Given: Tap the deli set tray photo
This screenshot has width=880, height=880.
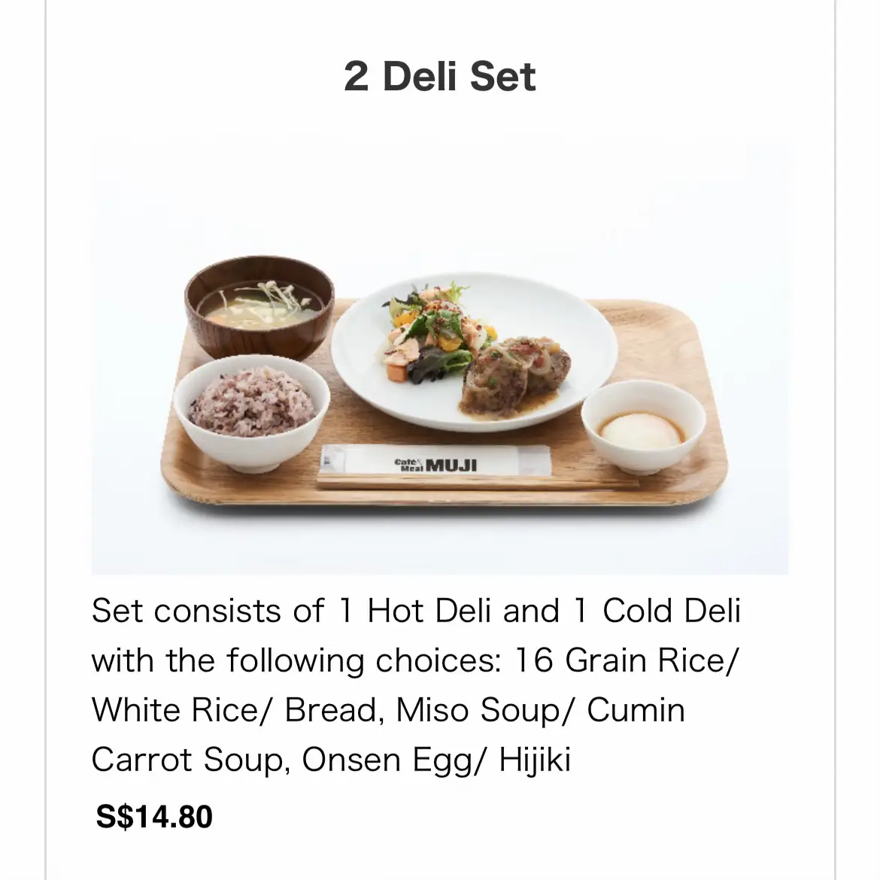Looking at the screenshot, I should point(440,357).
